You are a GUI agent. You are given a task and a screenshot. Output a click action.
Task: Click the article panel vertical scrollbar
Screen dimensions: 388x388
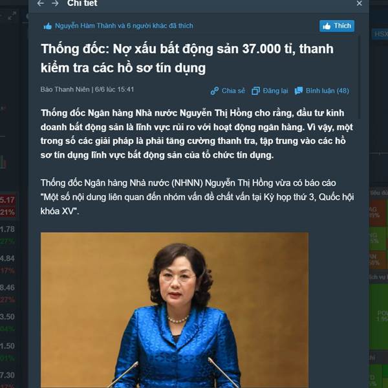click(359, 77)
